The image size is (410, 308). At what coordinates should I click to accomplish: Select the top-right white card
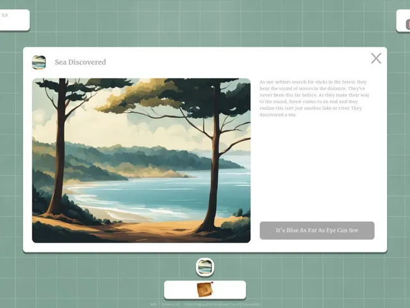click(x=403, y=21)
